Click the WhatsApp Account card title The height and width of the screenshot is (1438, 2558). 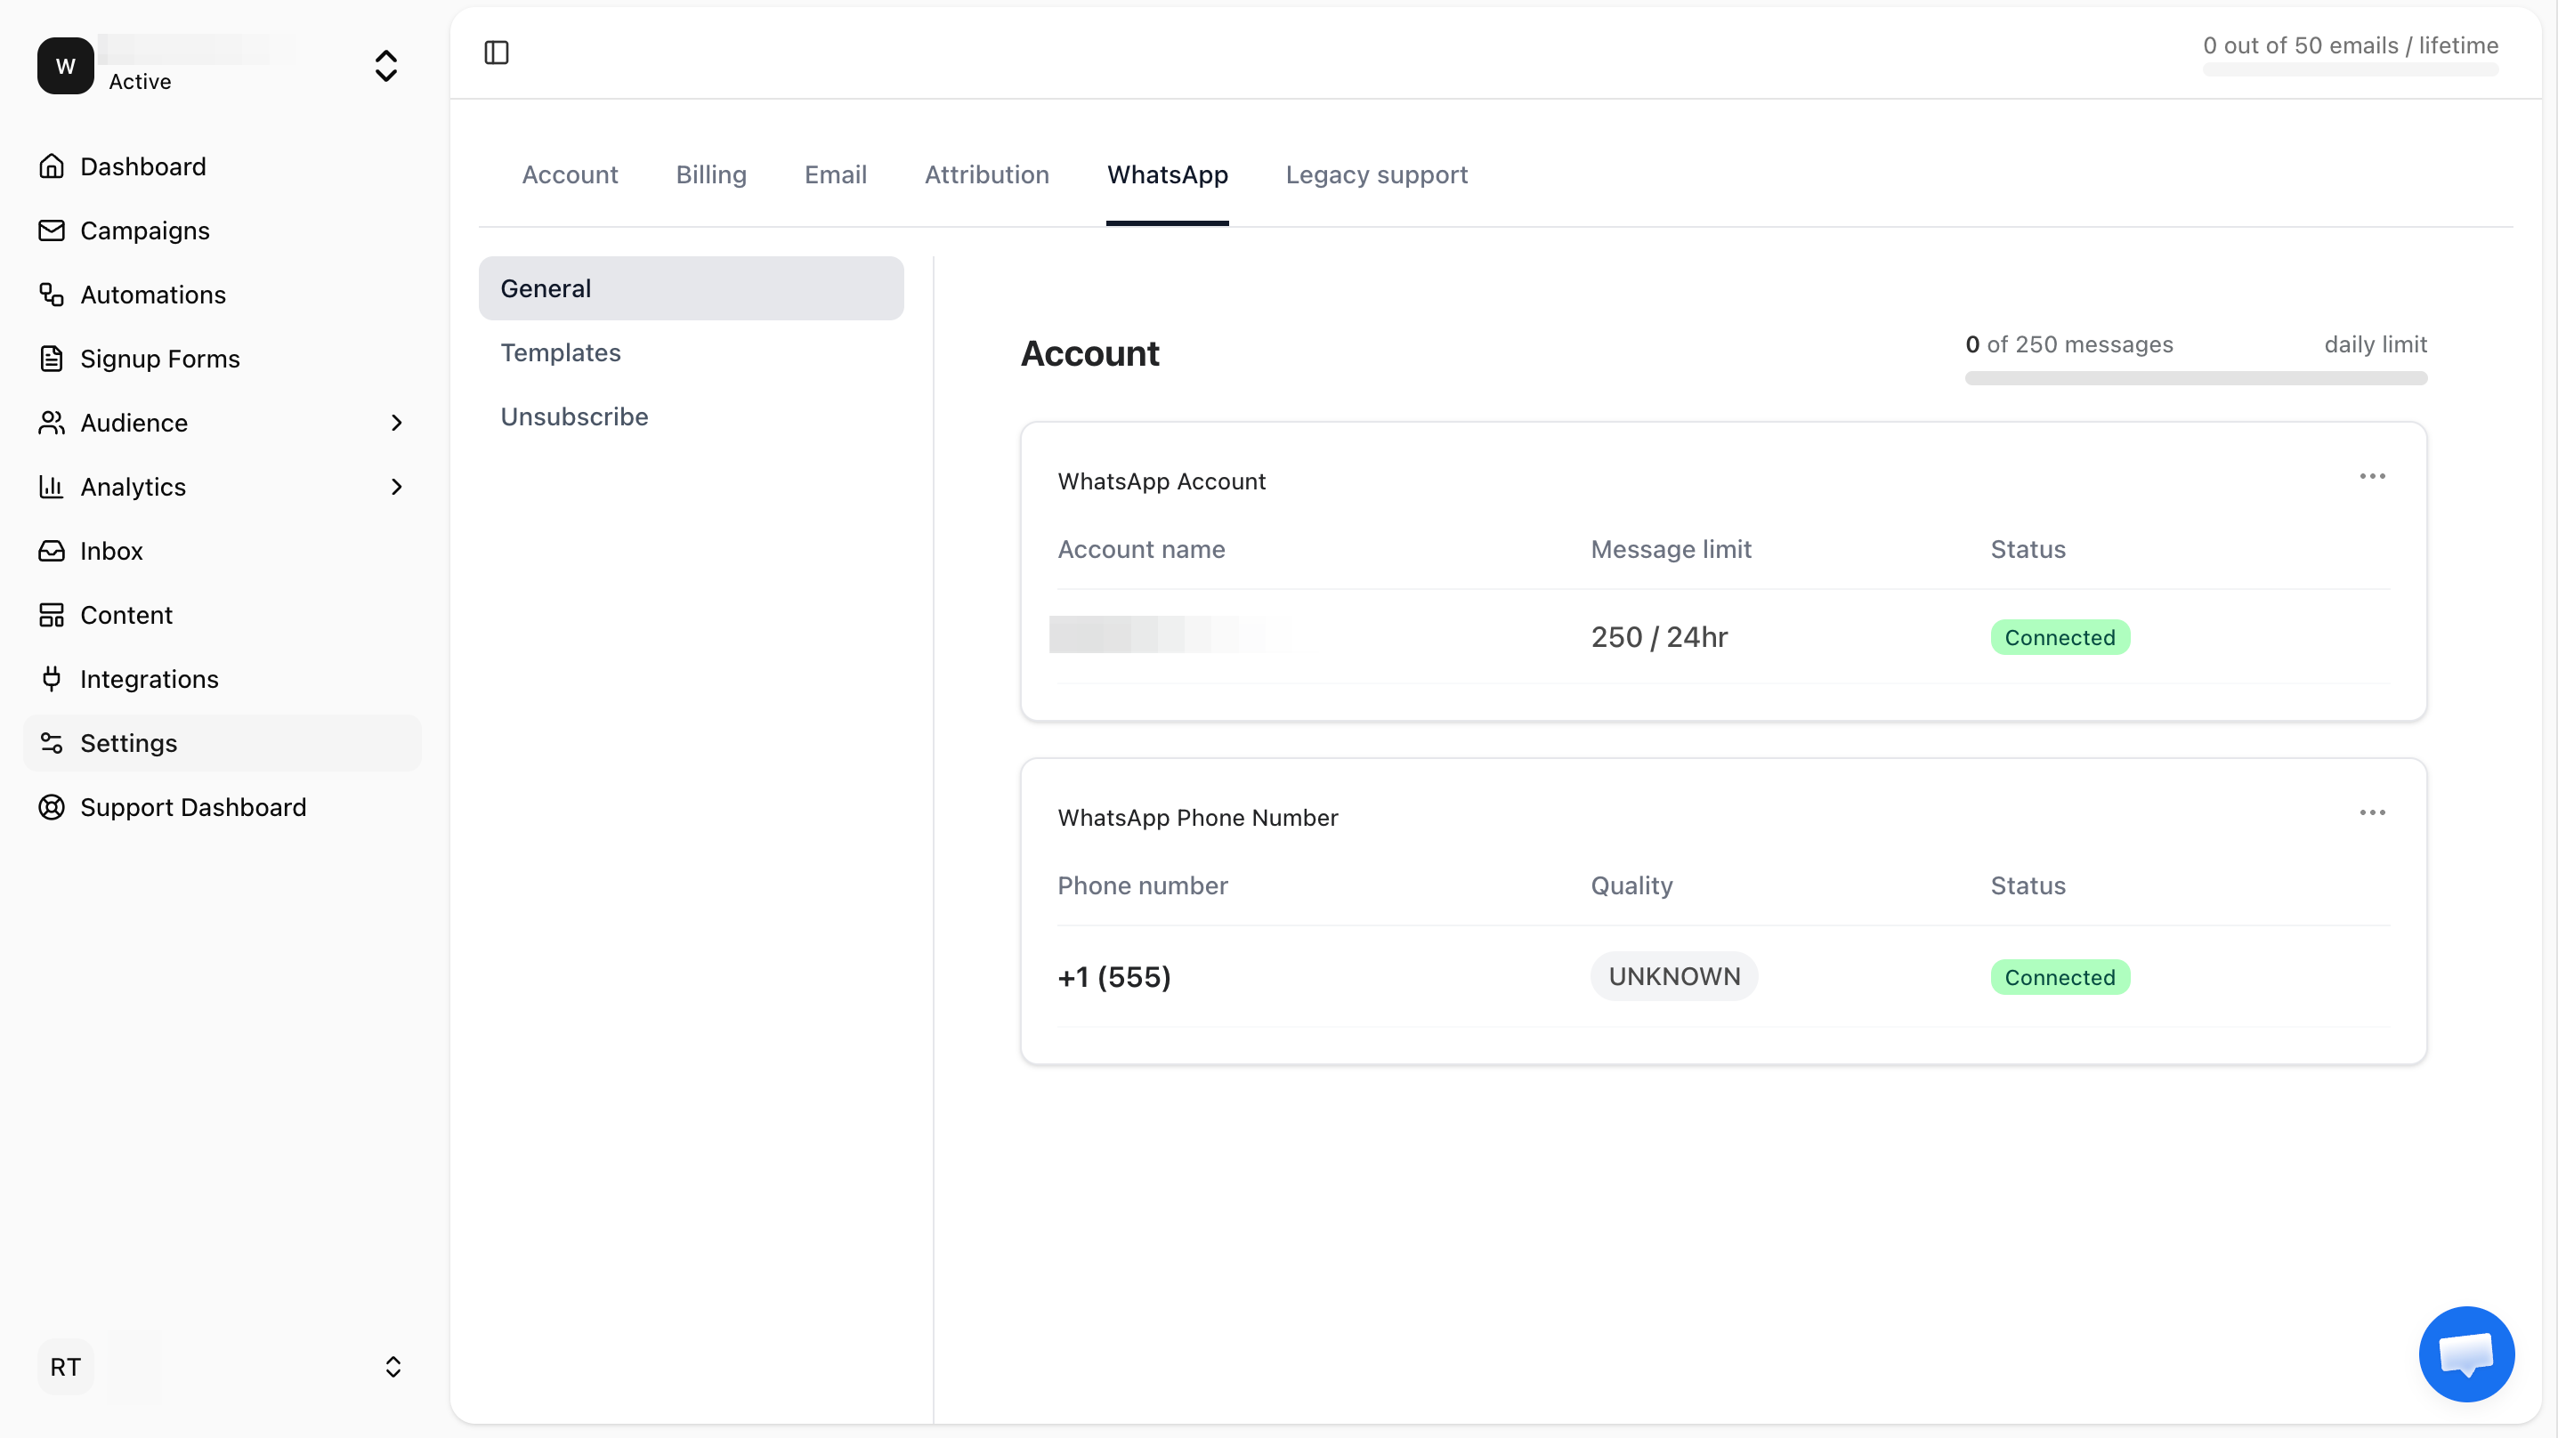pyautogui.click(x=1161, y=481)
